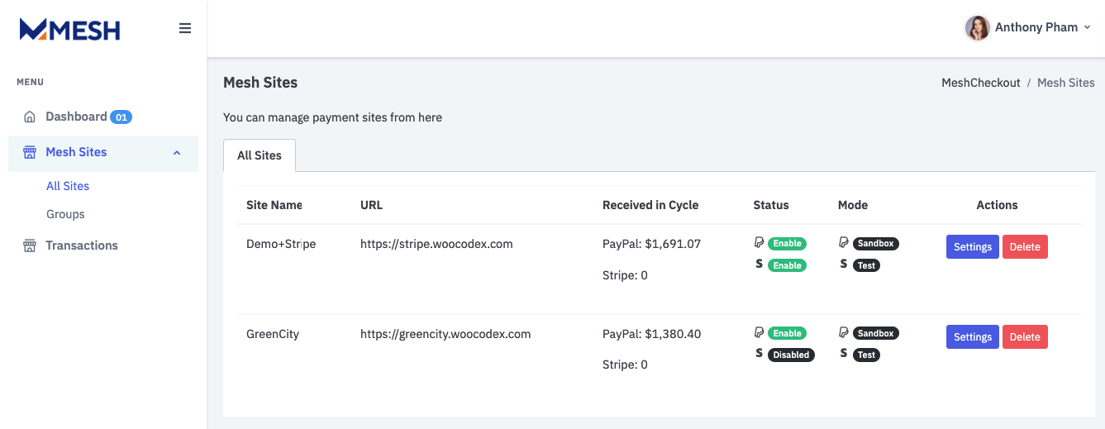Click the PayPal status icon in Demo+Stripe row
1105x429 pixels.
coord(760,243)
